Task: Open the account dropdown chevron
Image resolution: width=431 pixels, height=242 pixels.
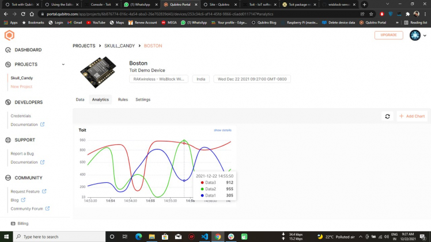Action: (x=425, y=36)
